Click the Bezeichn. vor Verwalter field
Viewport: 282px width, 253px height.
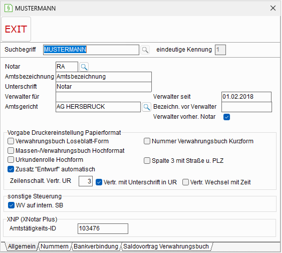tap(246, 107)
